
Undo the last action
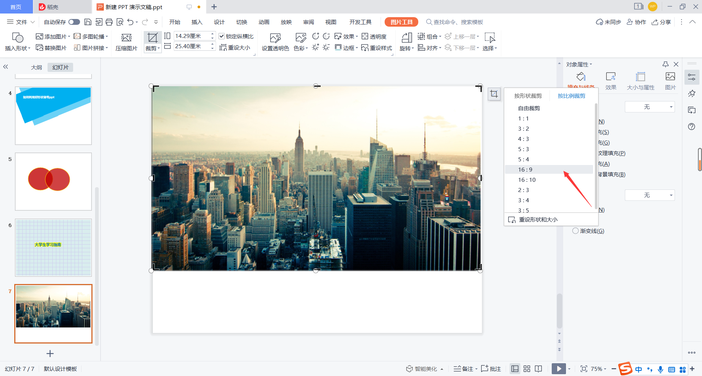[130, 22]
